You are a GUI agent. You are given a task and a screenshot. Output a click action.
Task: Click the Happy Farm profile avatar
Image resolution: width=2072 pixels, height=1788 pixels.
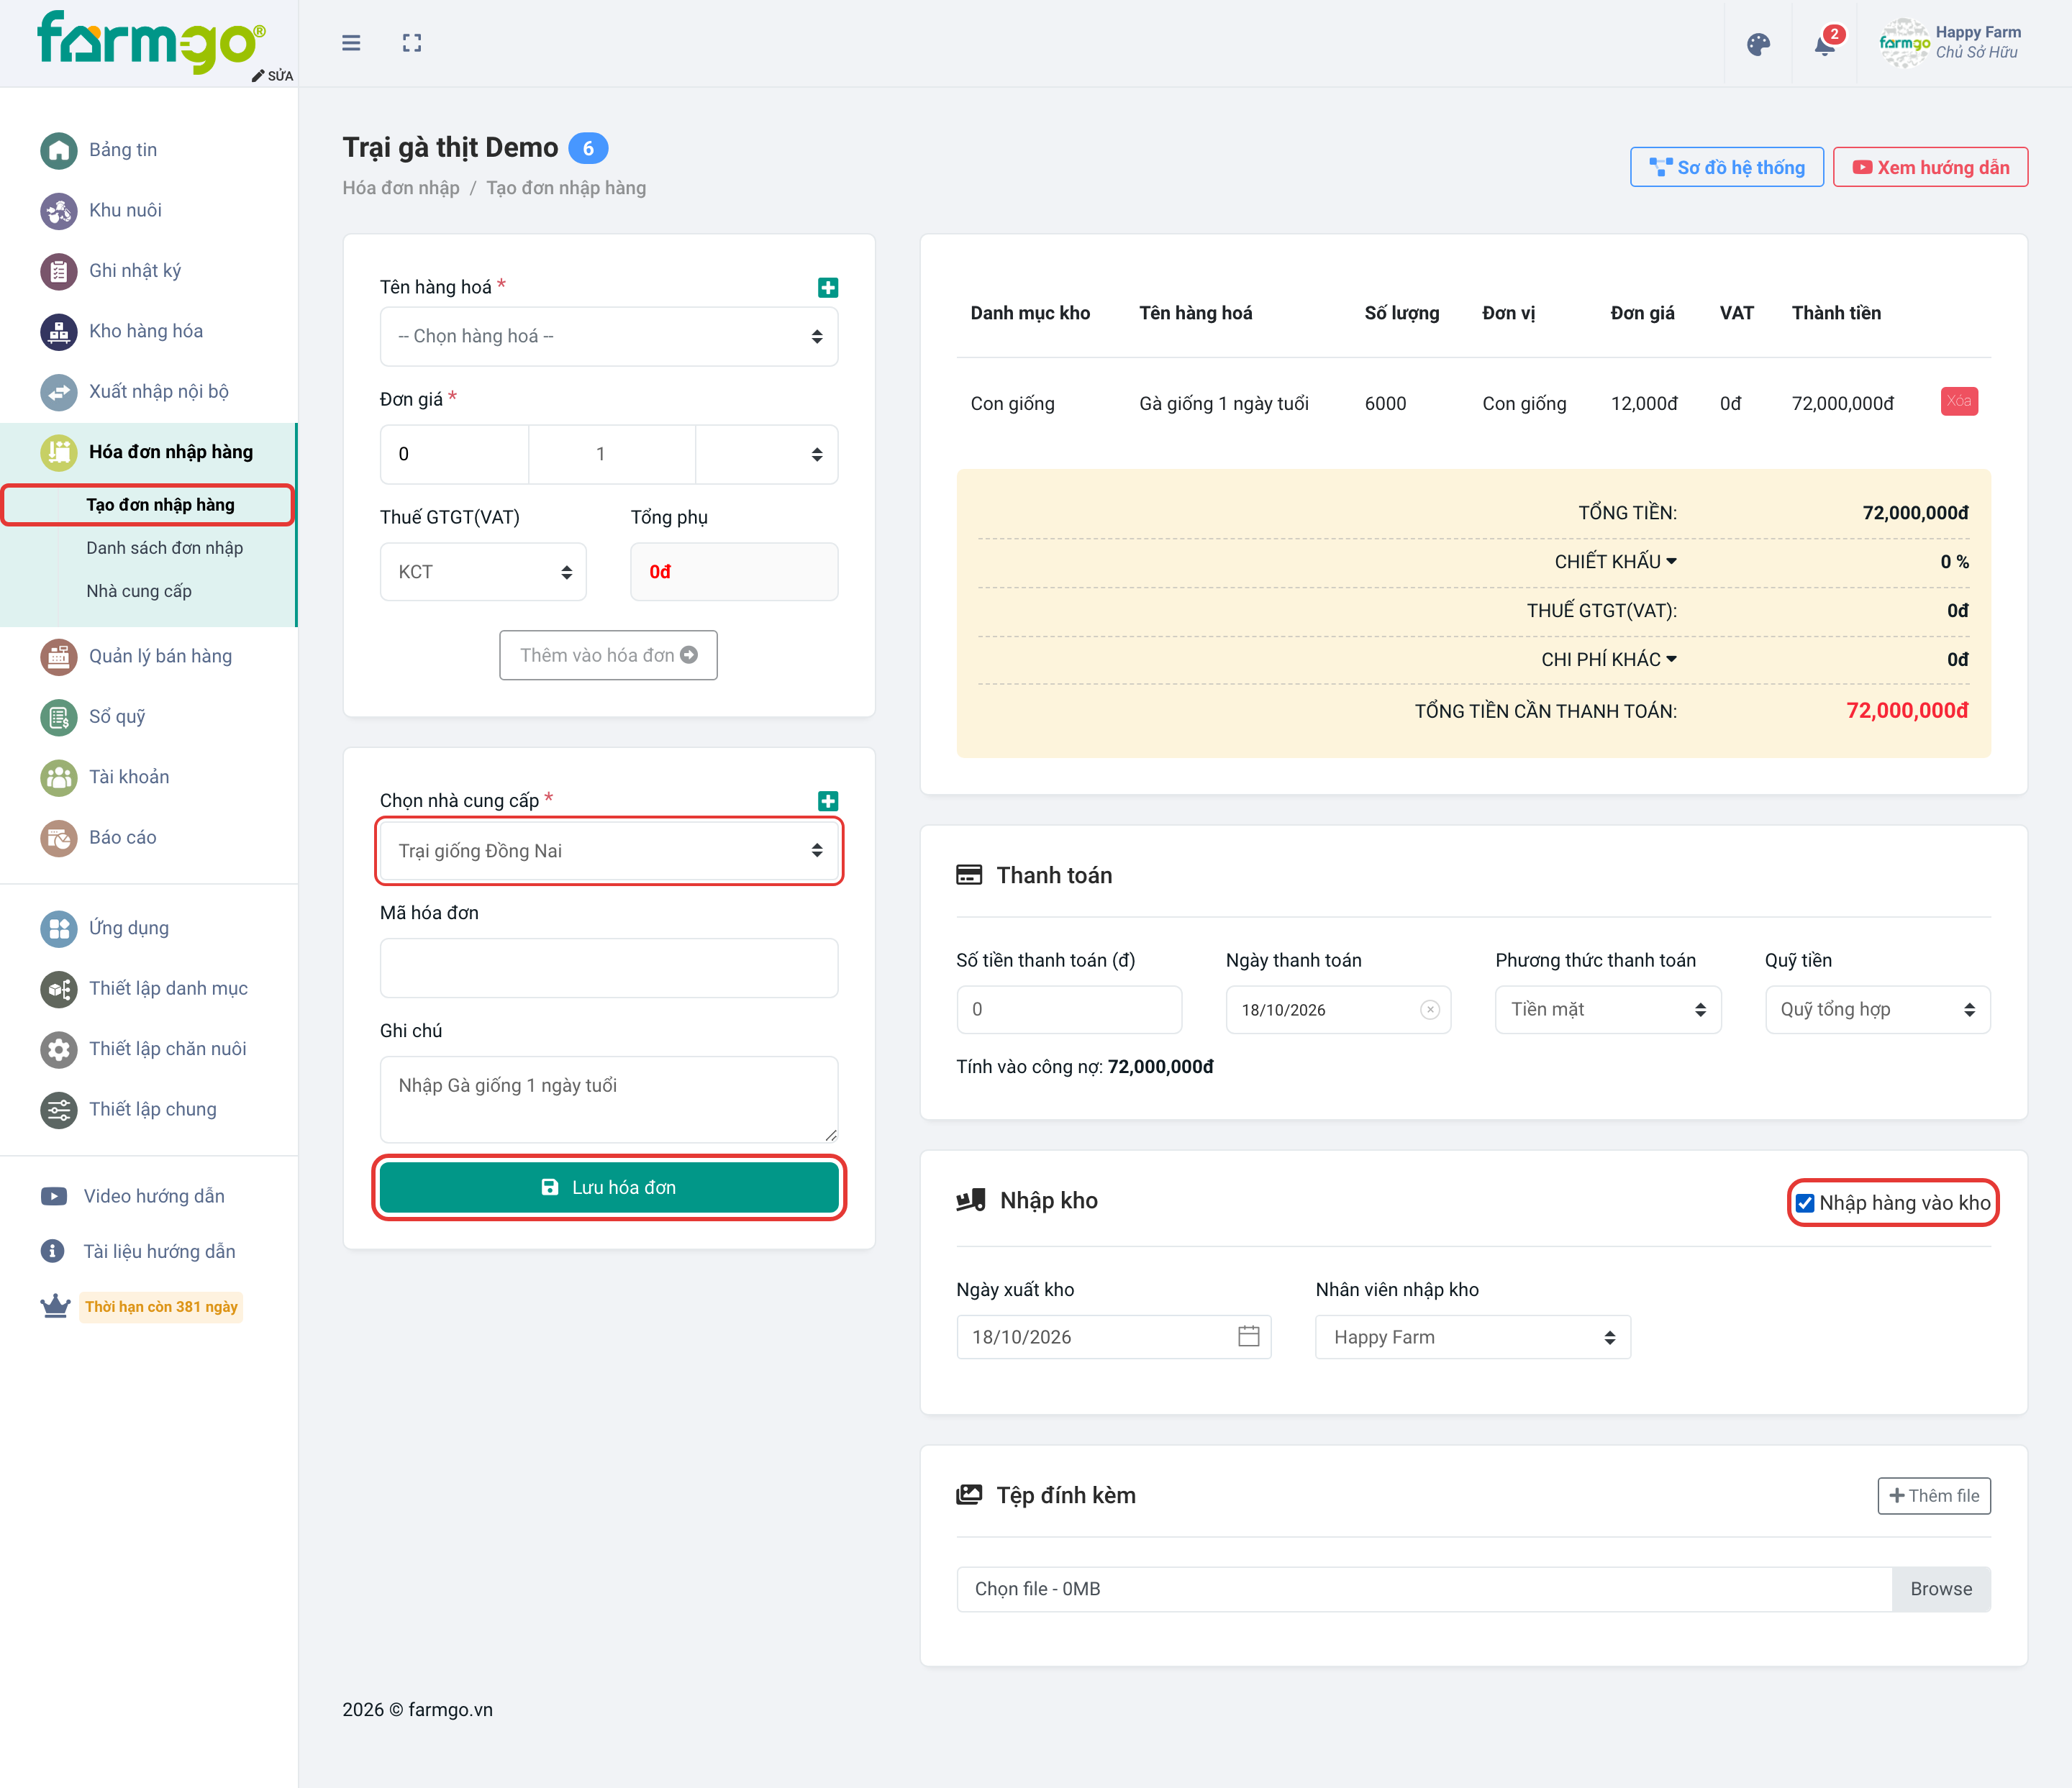(1903, 43)
